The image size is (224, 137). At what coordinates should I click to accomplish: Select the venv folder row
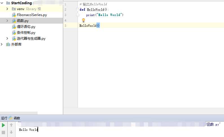(x=31, y=9)
